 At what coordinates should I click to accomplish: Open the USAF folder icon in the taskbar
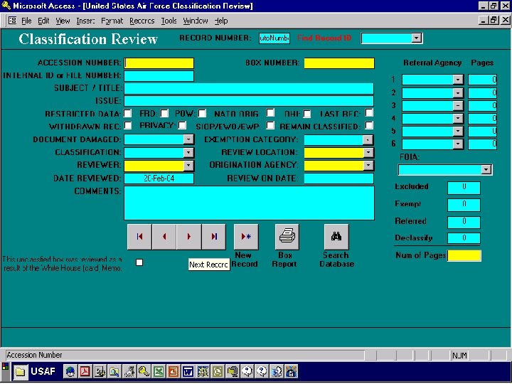20,372
